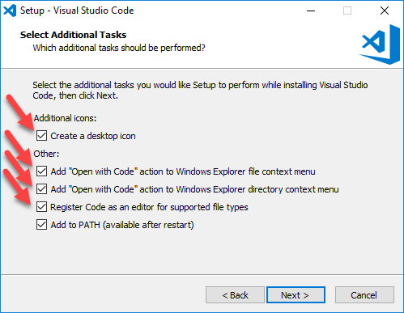Close the Setup dialog with X
404x313 pixels.
(x=385, y=11)
